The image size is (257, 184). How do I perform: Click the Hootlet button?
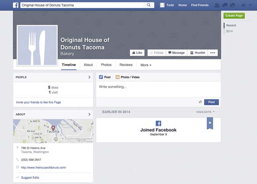(198, 53)
